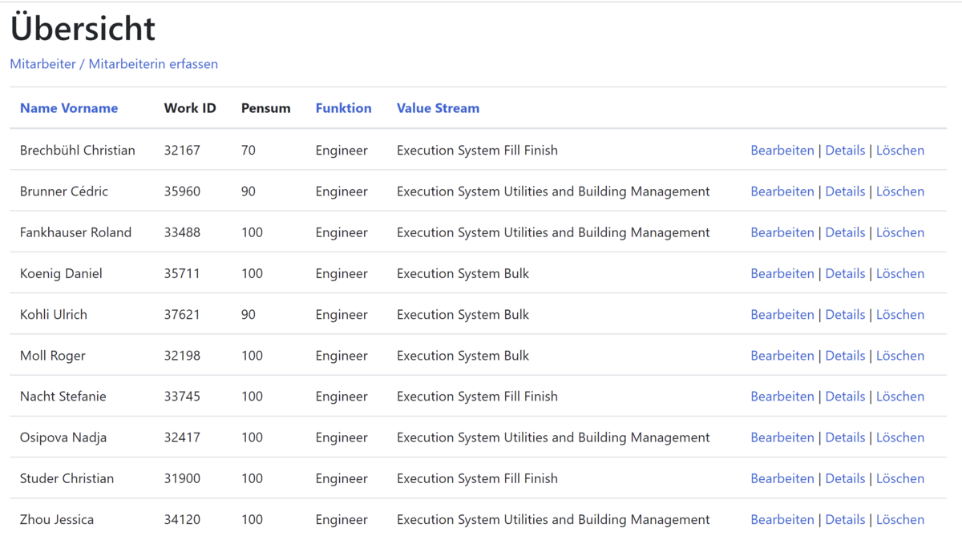This screenshot has height=556, width=962.
Task: Edit Osipova Nadja record via Bearbeiten
Action: 782,437
